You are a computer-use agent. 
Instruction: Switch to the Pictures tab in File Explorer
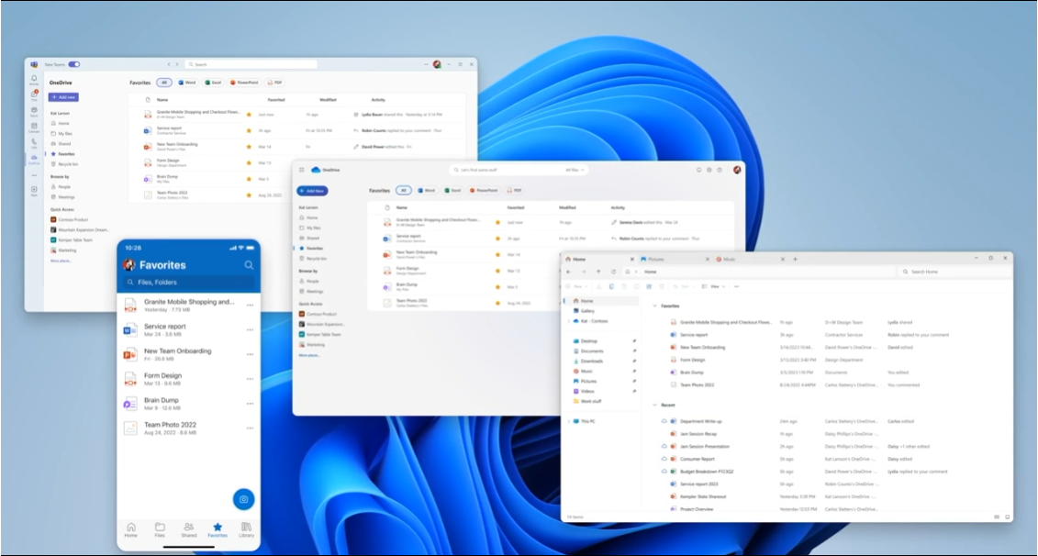(x=653, y=258)
